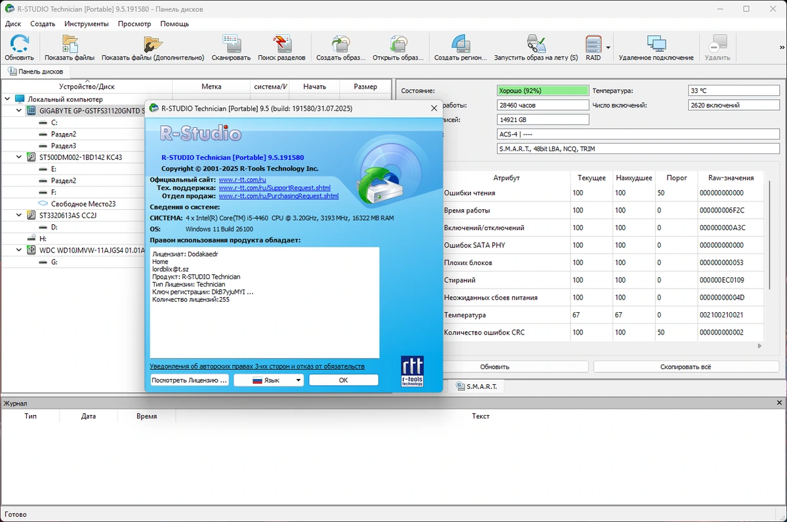Open the Помощь menu
The height and width of the screenshot is (522, 787).
click(174, 24)
